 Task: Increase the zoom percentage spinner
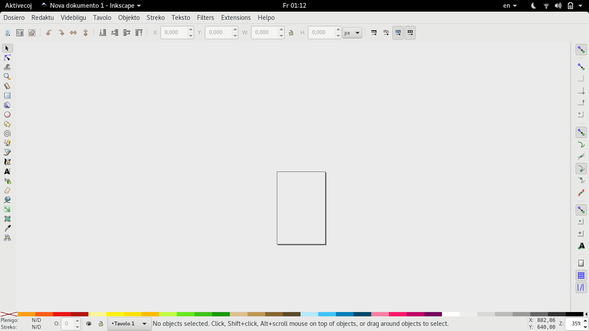[x=586, y=321]
